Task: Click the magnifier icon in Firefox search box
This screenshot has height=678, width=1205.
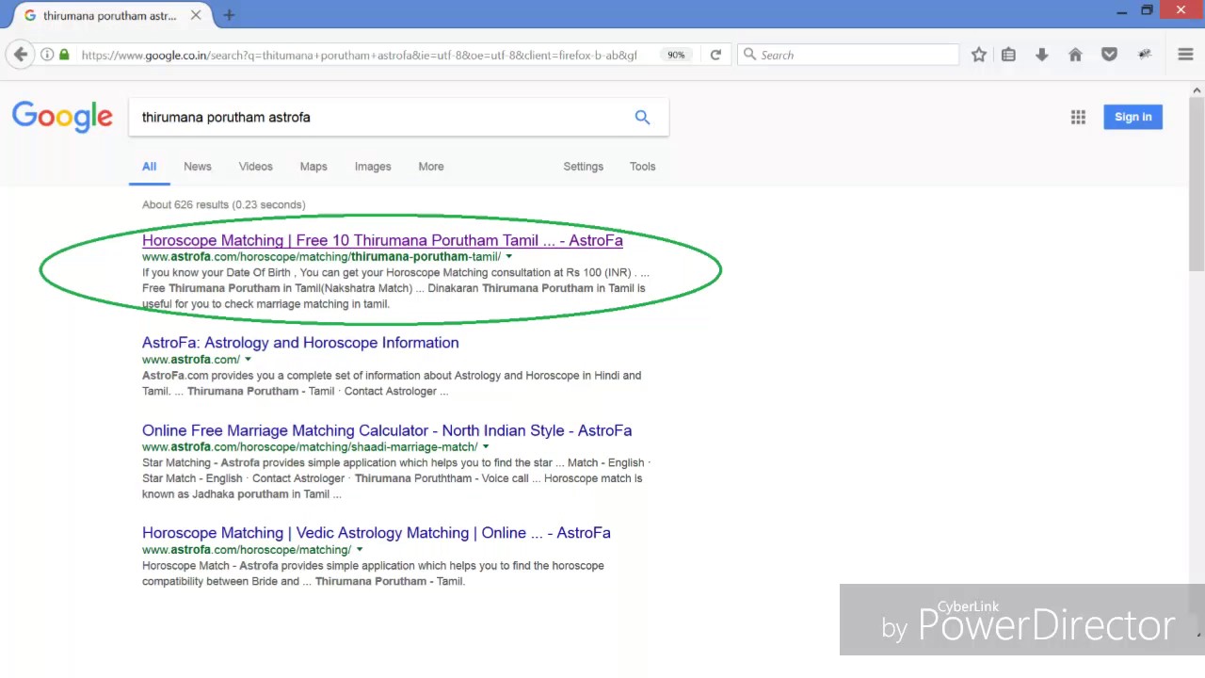Action: click(750, 55)
